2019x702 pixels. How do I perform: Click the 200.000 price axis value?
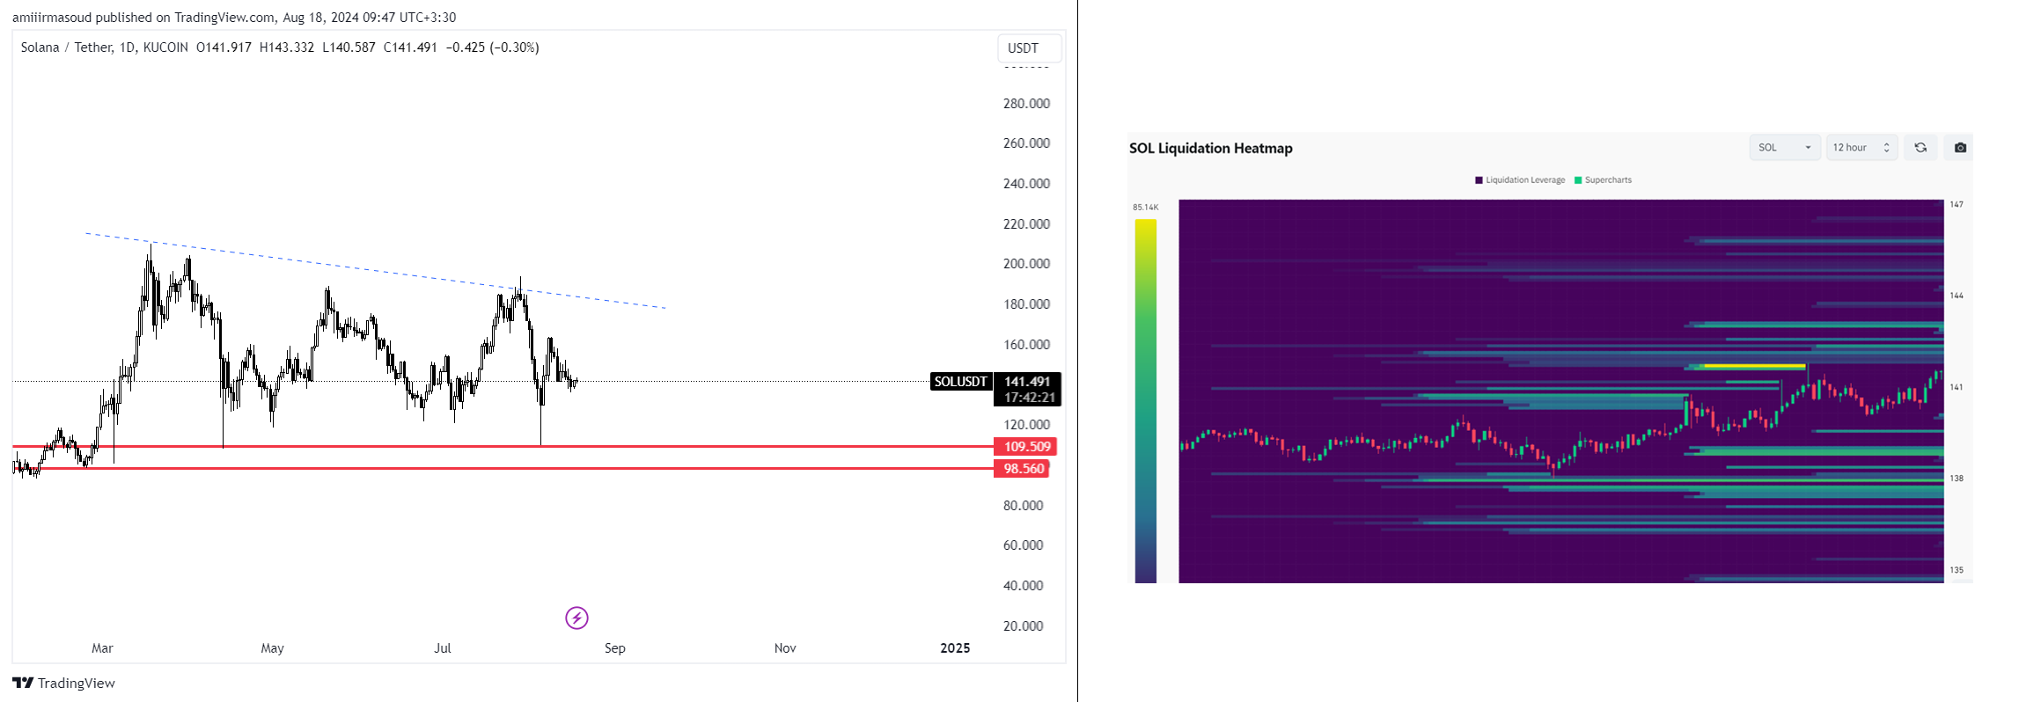pos(1026,264)
